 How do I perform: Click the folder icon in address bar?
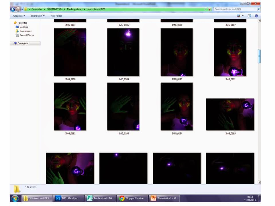click(26, 9)
